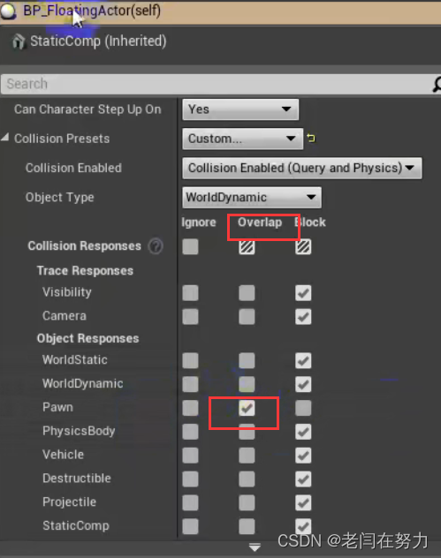
Task: Open the Collision Enabled dropdown
Action: 302,168
